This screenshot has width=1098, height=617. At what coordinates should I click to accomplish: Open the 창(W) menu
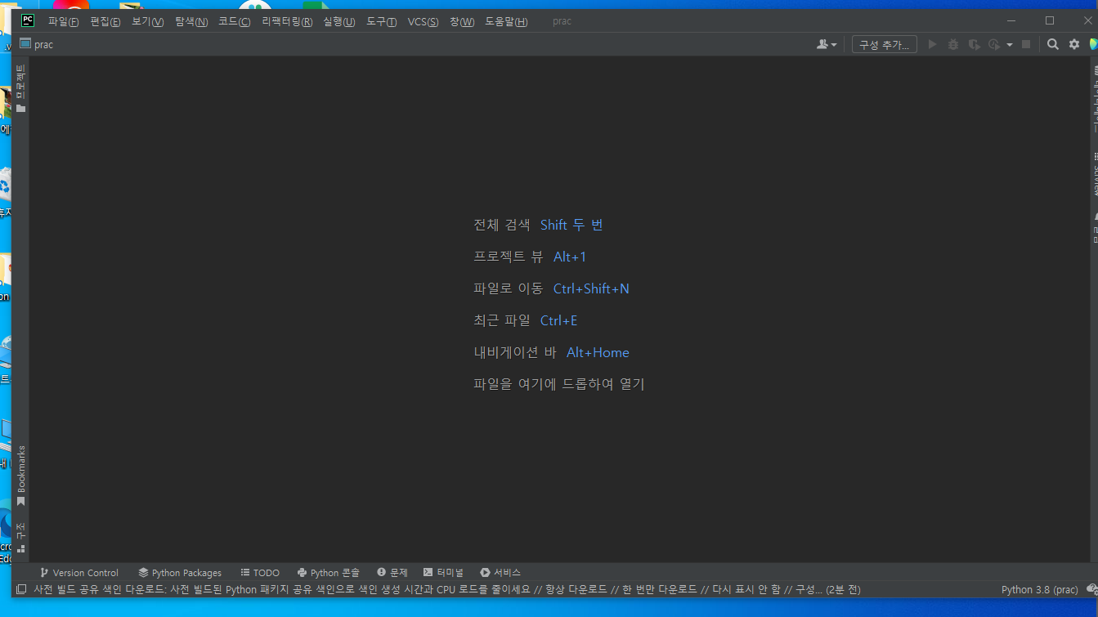tap(462, 21)
